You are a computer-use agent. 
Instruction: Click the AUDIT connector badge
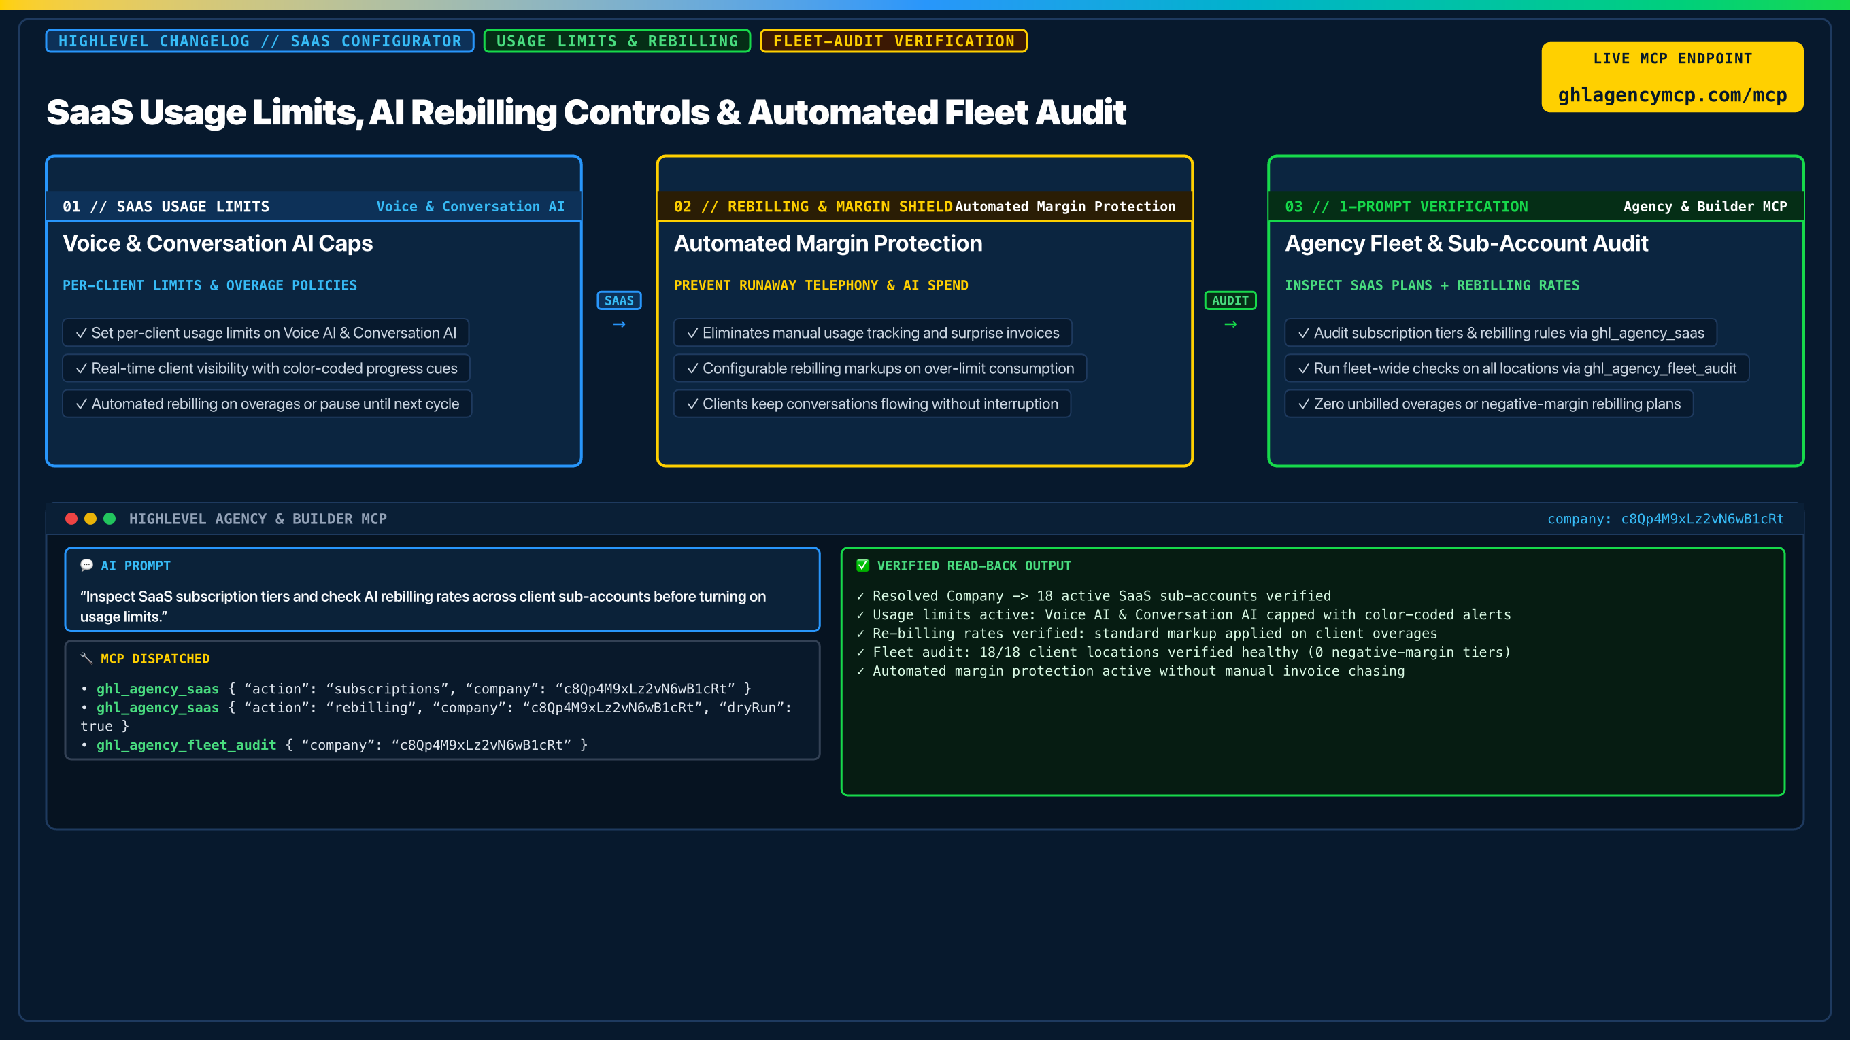point(1230,300)
